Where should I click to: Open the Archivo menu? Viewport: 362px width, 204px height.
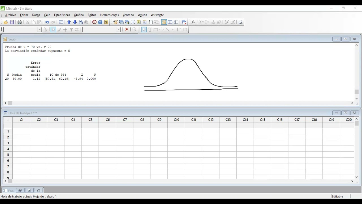(x=11, y=15)
